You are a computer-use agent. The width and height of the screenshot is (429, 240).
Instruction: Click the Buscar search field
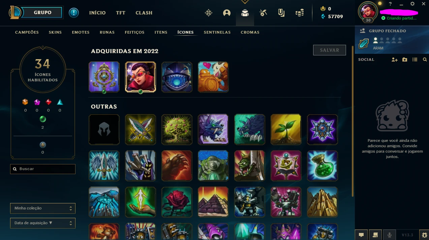(x=43, y=169)
